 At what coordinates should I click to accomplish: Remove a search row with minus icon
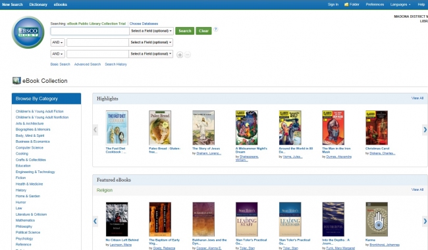pos(188,55)
